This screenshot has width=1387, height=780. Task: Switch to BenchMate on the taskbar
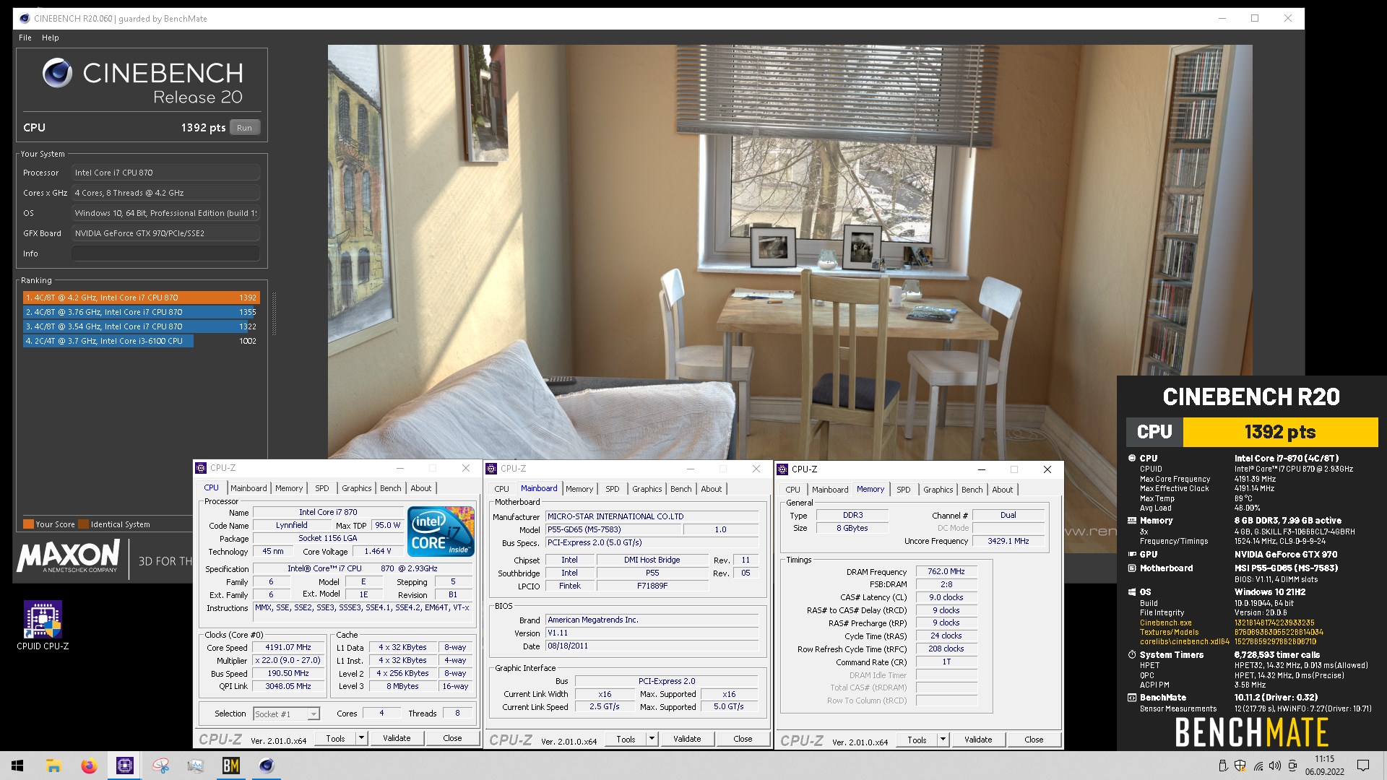(231, 766)
